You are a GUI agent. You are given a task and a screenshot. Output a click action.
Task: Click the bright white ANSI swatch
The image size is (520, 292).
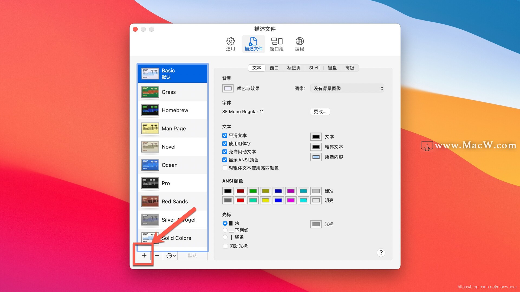(x=316, y=200)
